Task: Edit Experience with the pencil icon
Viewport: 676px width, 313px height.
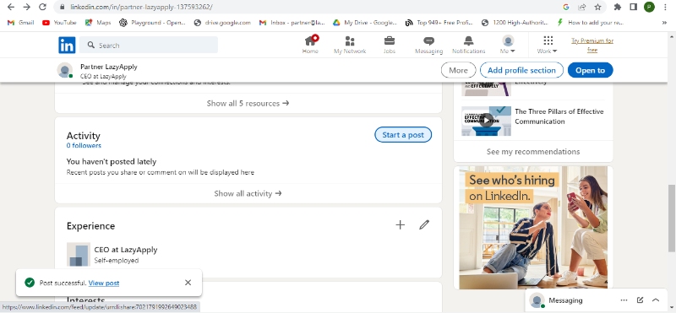Action: [424, 224]
